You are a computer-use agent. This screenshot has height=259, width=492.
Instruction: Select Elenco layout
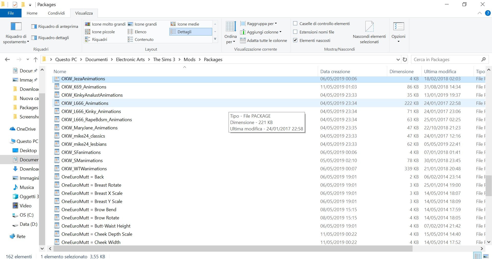point(137,32)
